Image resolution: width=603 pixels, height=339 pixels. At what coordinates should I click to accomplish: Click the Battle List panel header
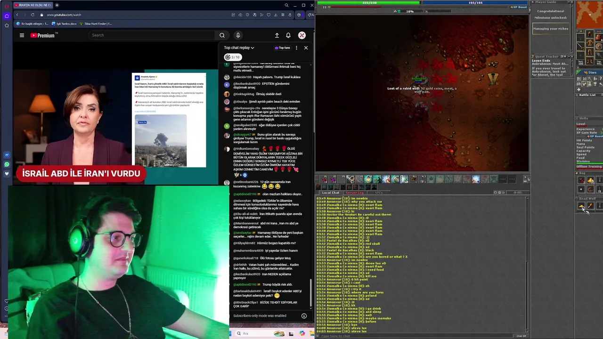tap(589, 95)
